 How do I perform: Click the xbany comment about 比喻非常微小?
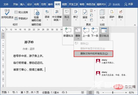(105, 61)
